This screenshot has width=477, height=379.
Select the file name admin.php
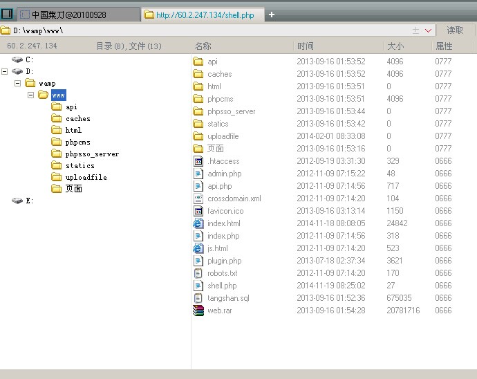(225, 174)
